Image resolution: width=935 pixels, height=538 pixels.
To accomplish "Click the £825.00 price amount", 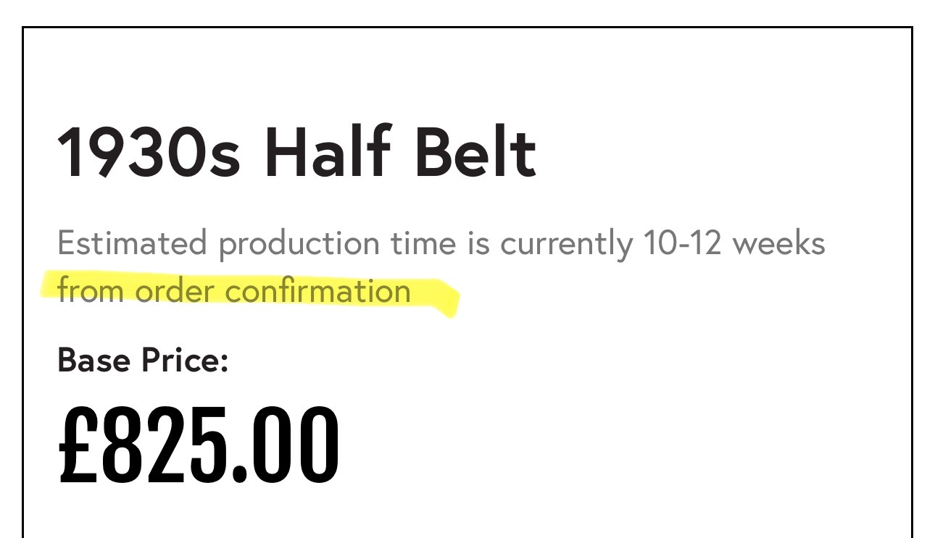I will 198,445.
